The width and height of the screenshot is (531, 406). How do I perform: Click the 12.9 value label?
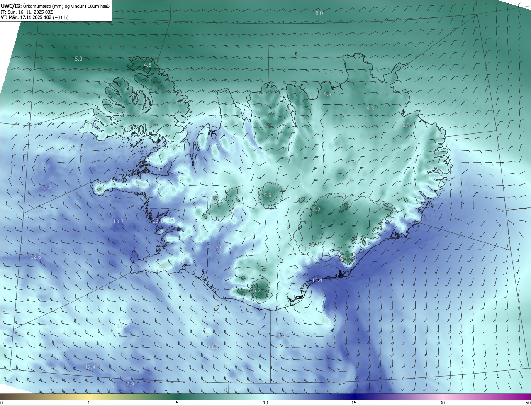coord(129,384)
